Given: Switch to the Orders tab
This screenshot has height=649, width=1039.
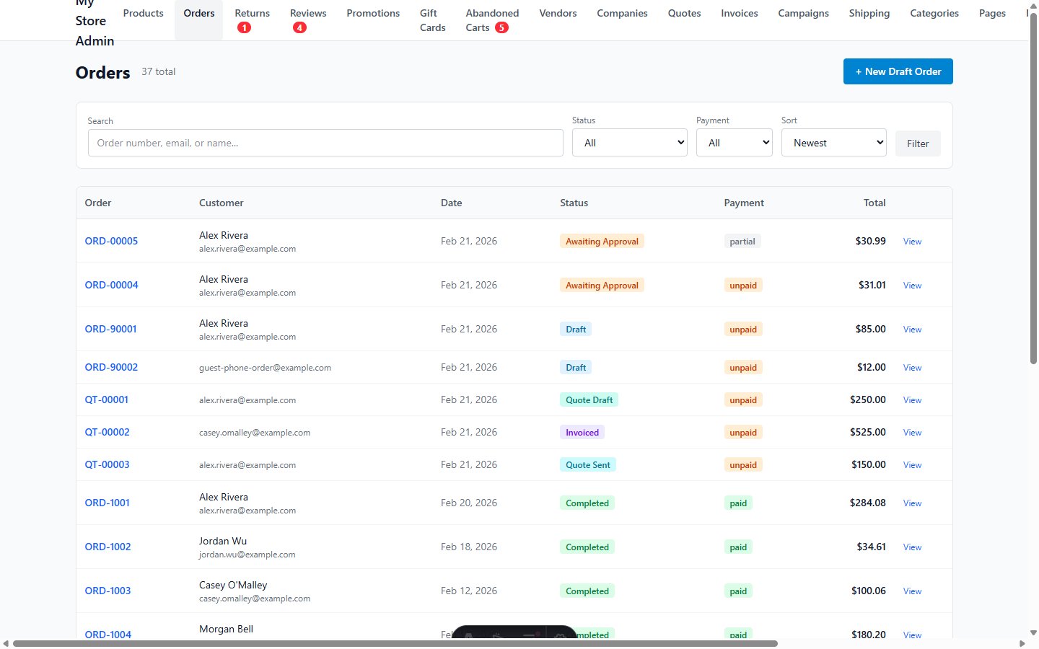Looking at the screenshot, I should point(198,12).
